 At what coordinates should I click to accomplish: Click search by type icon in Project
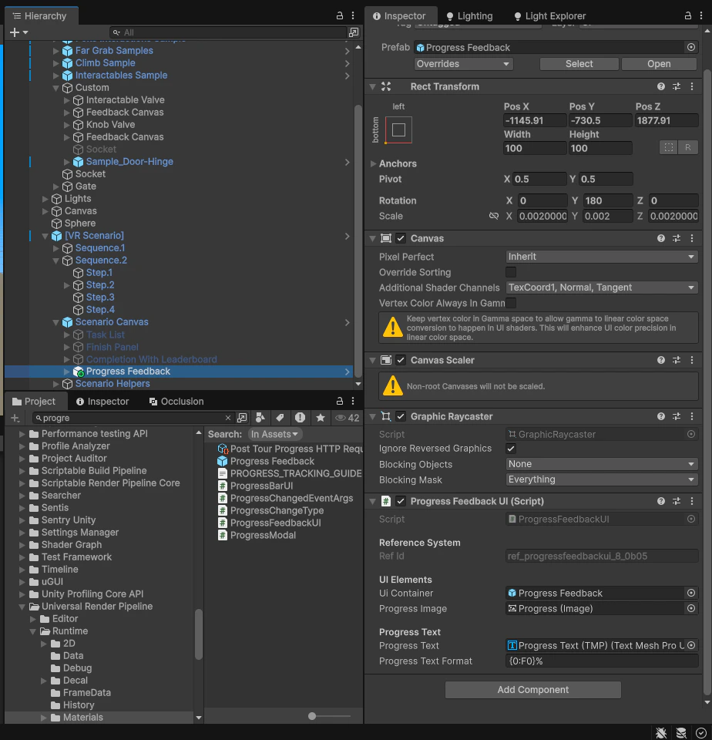(260, 417)
